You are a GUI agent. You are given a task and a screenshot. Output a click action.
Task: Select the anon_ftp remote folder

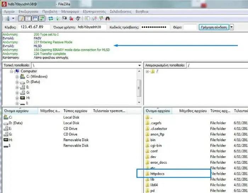point(157,134)
